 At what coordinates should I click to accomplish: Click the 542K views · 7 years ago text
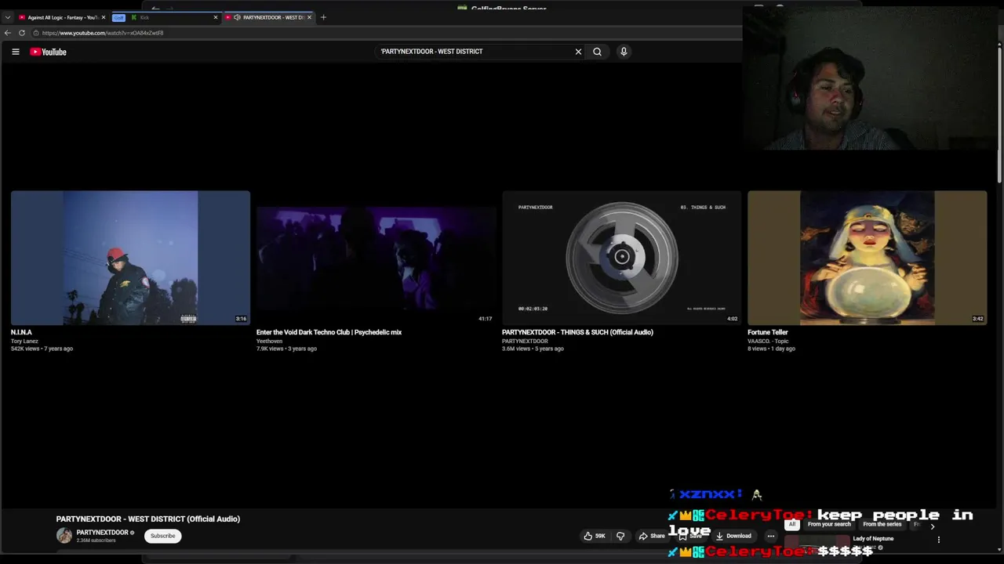point(42,349)
